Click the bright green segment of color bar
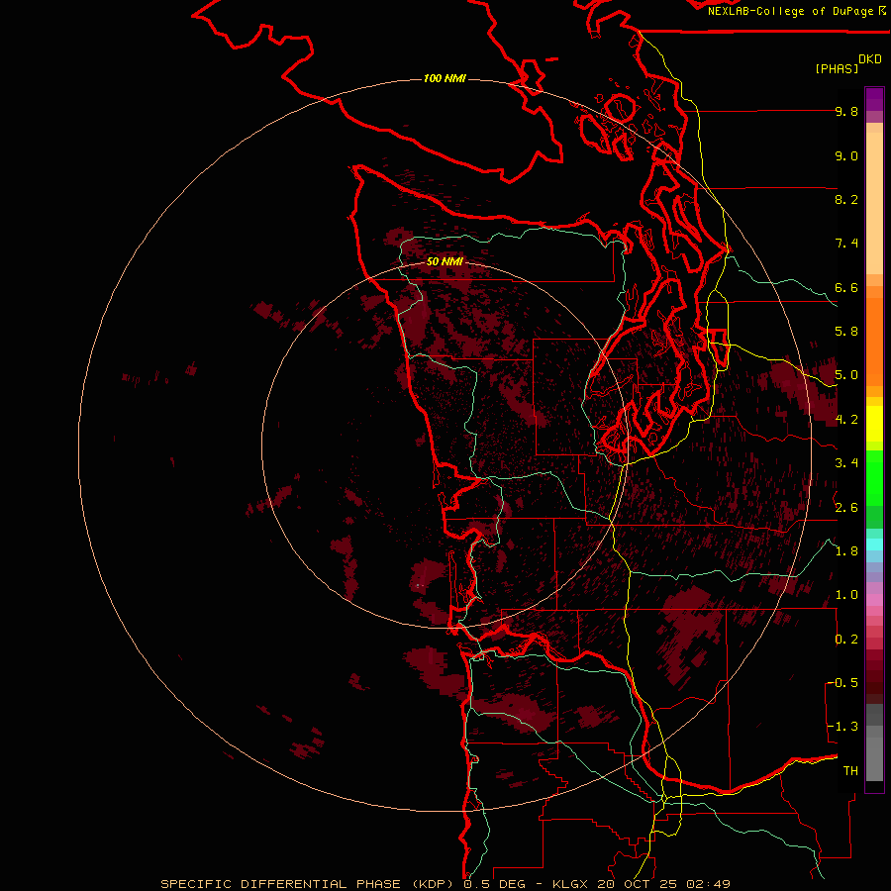The image size is (891, 891). [x=874, y=477]
